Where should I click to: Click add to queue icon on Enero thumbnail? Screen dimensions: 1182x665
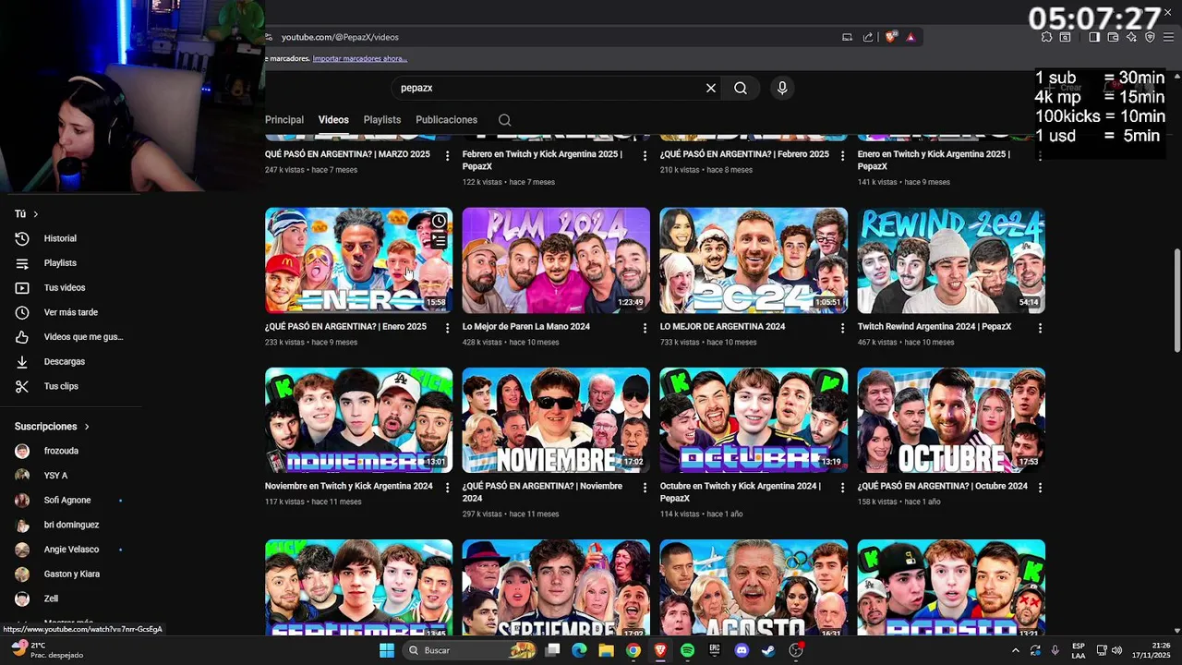pyautogui.click(x=439, y=240)
